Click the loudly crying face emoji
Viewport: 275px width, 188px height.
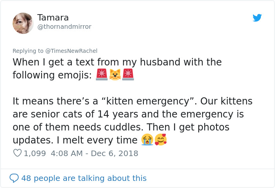coord(147,140)
